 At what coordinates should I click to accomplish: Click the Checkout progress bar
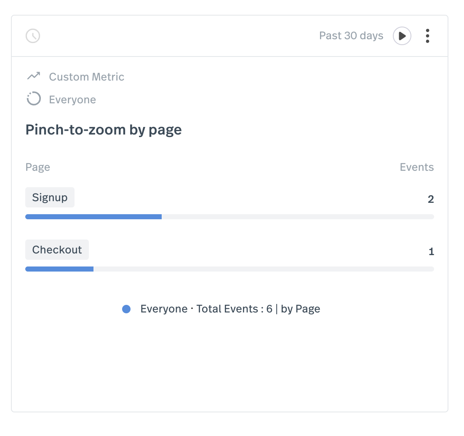[229, 269]
